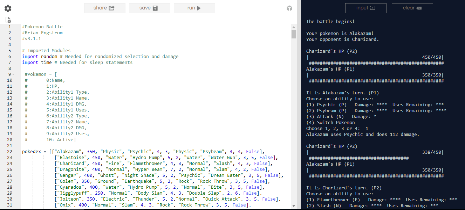Click the "Charizard" string in pokedex list
Image resolution: width=465 pixels, height=210 pixels.
point(72,164)
